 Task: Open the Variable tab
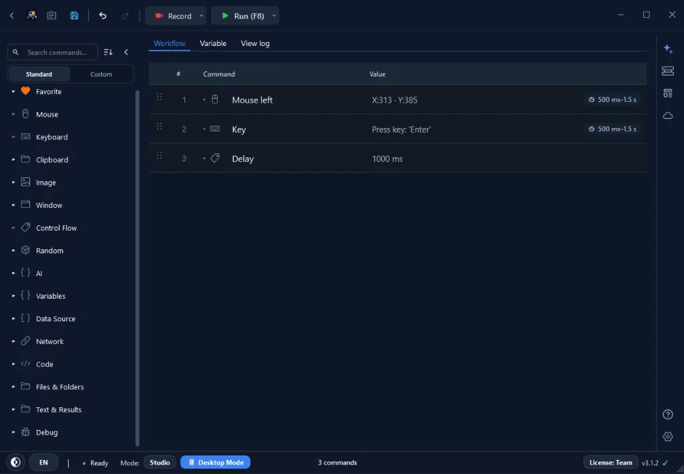[x=213, y=43]
